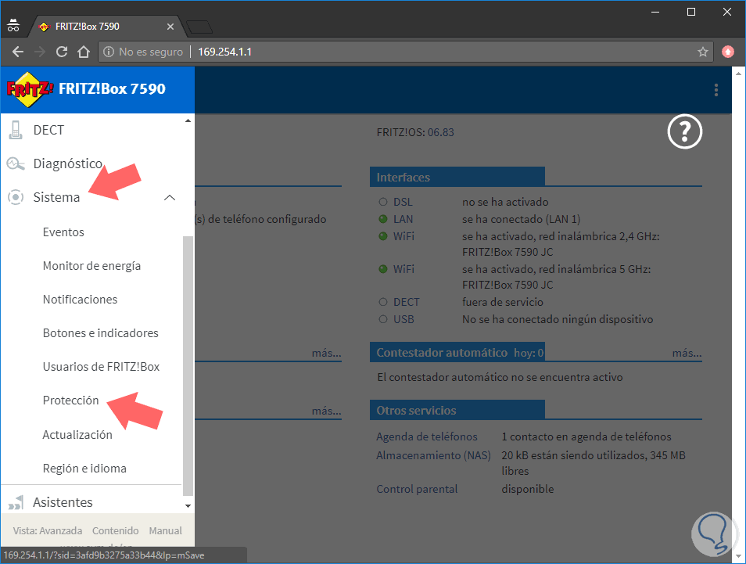Click the LAN interface link
The width and height of the screenshot is (746, 564).
point(403,219)
